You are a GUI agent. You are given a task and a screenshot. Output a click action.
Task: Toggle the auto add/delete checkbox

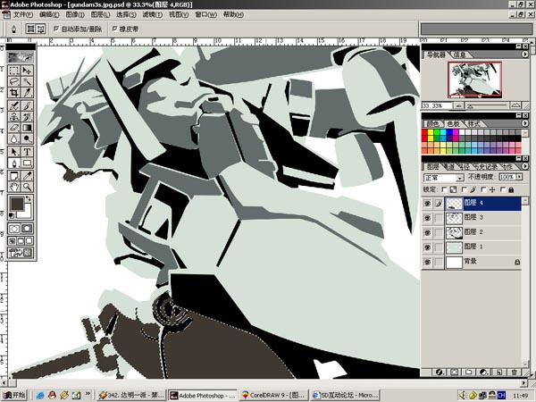pos(56,29)
